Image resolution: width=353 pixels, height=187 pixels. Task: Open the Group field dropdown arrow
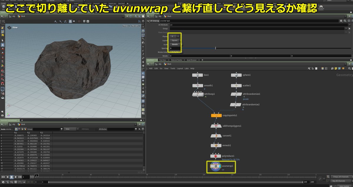[346, 29]
